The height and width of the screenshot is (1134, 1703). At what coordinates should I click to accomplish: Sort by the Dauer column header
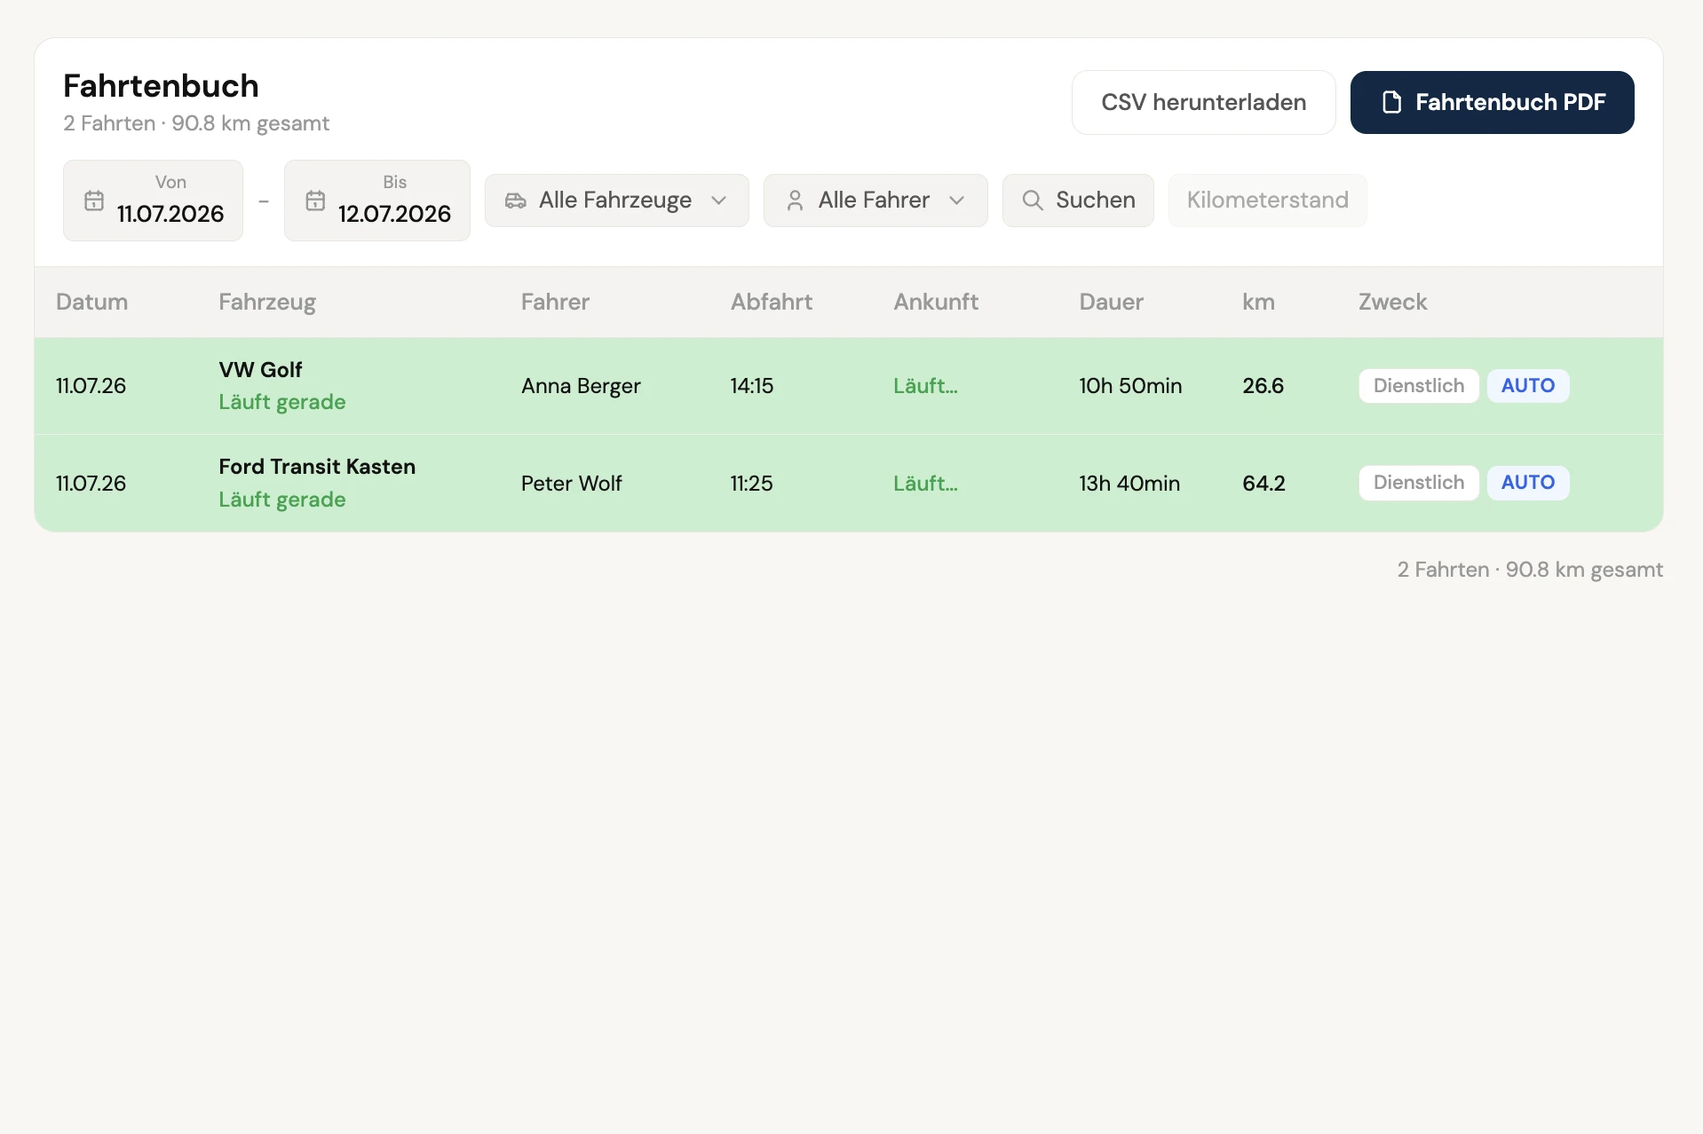point(1111,302)
